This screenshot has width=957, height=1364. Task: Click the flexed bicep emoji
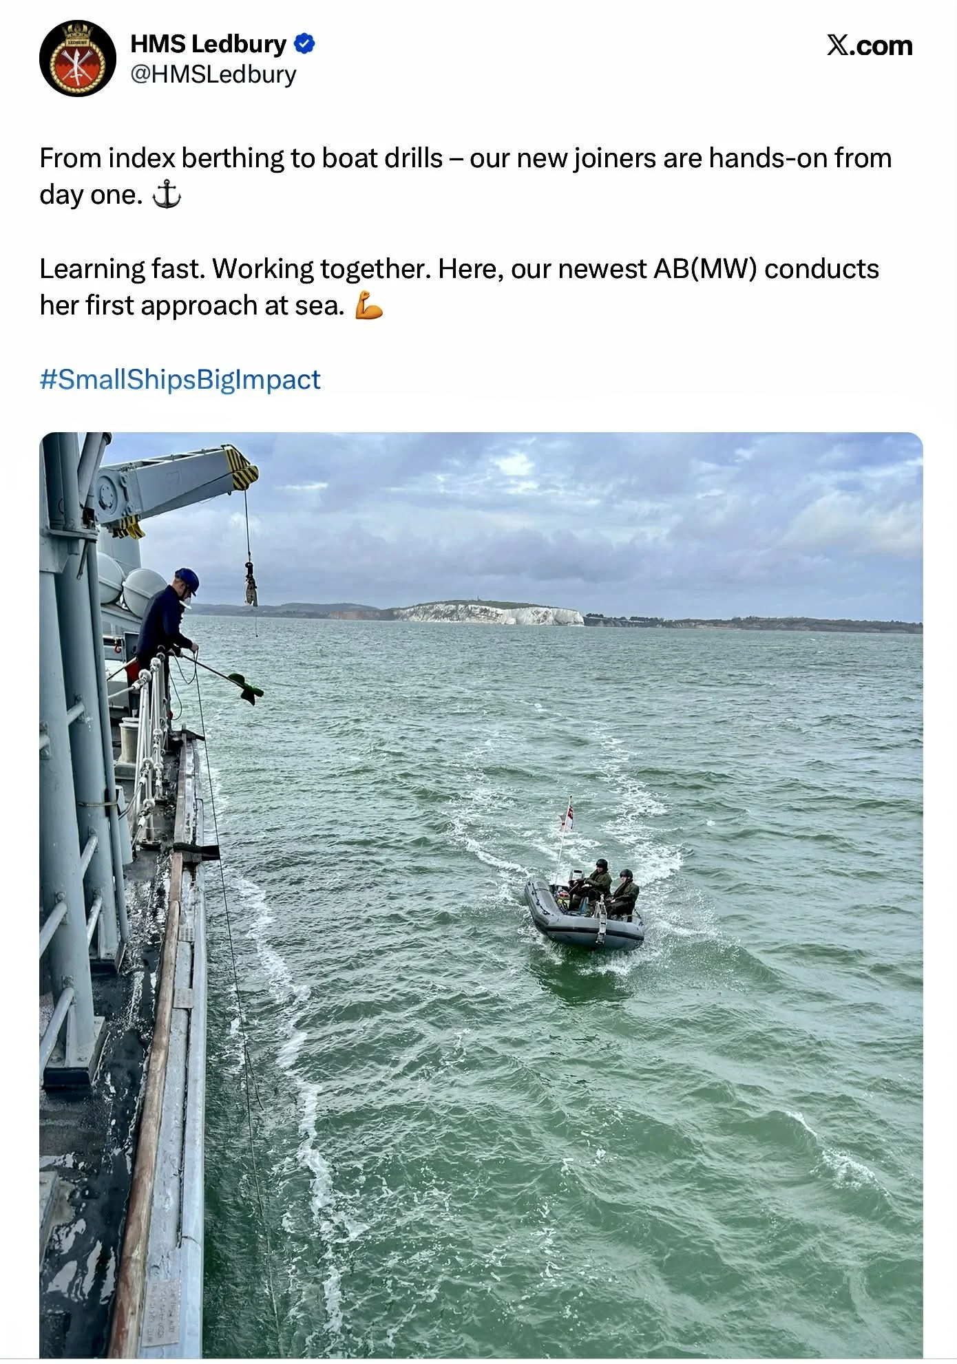click(368, 306)
